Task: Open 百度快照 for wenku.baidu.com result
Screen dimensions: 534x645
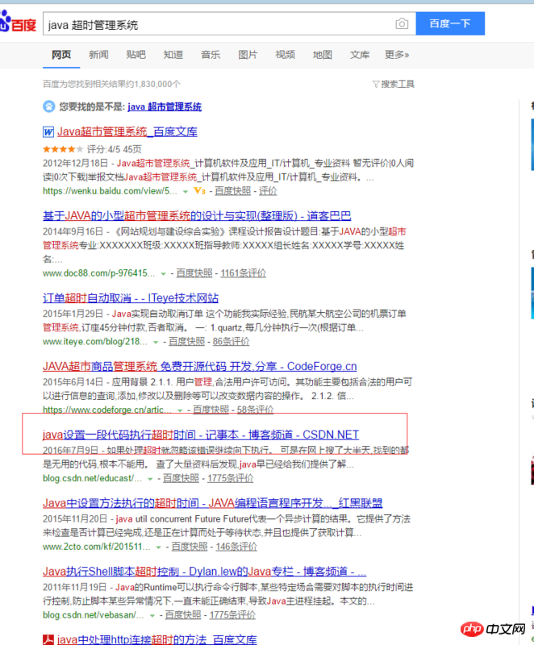Action: pyautogui.click(x=233, y=191)
